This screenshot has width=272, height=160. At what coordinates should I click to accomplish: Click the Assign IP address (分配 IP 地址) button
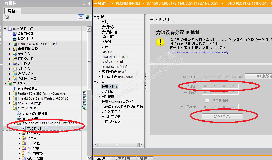pyautogui.click(x=222, y=116)
